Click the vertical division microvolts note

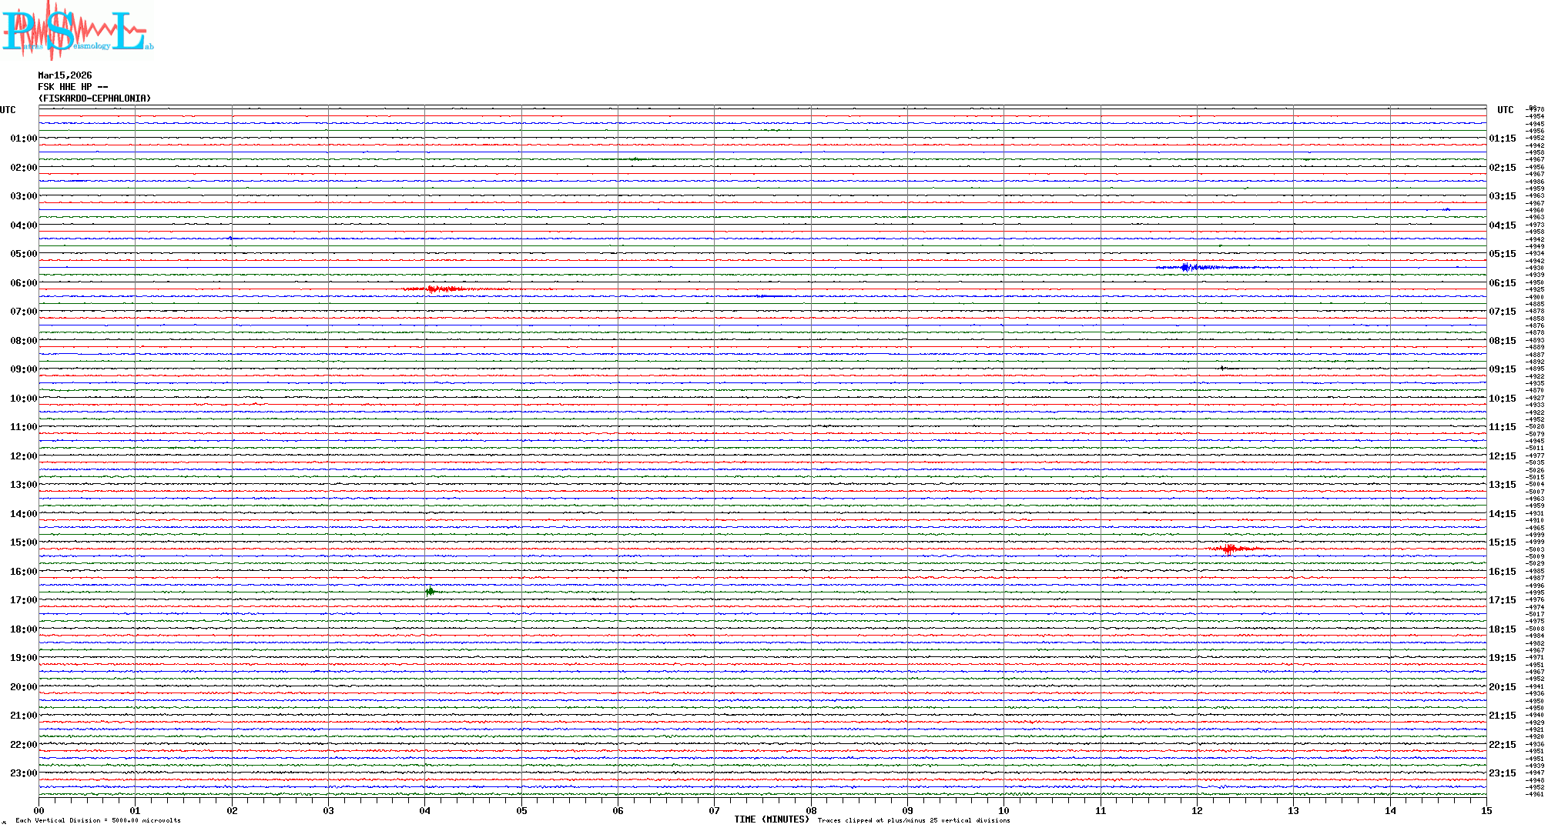(98, 820)
